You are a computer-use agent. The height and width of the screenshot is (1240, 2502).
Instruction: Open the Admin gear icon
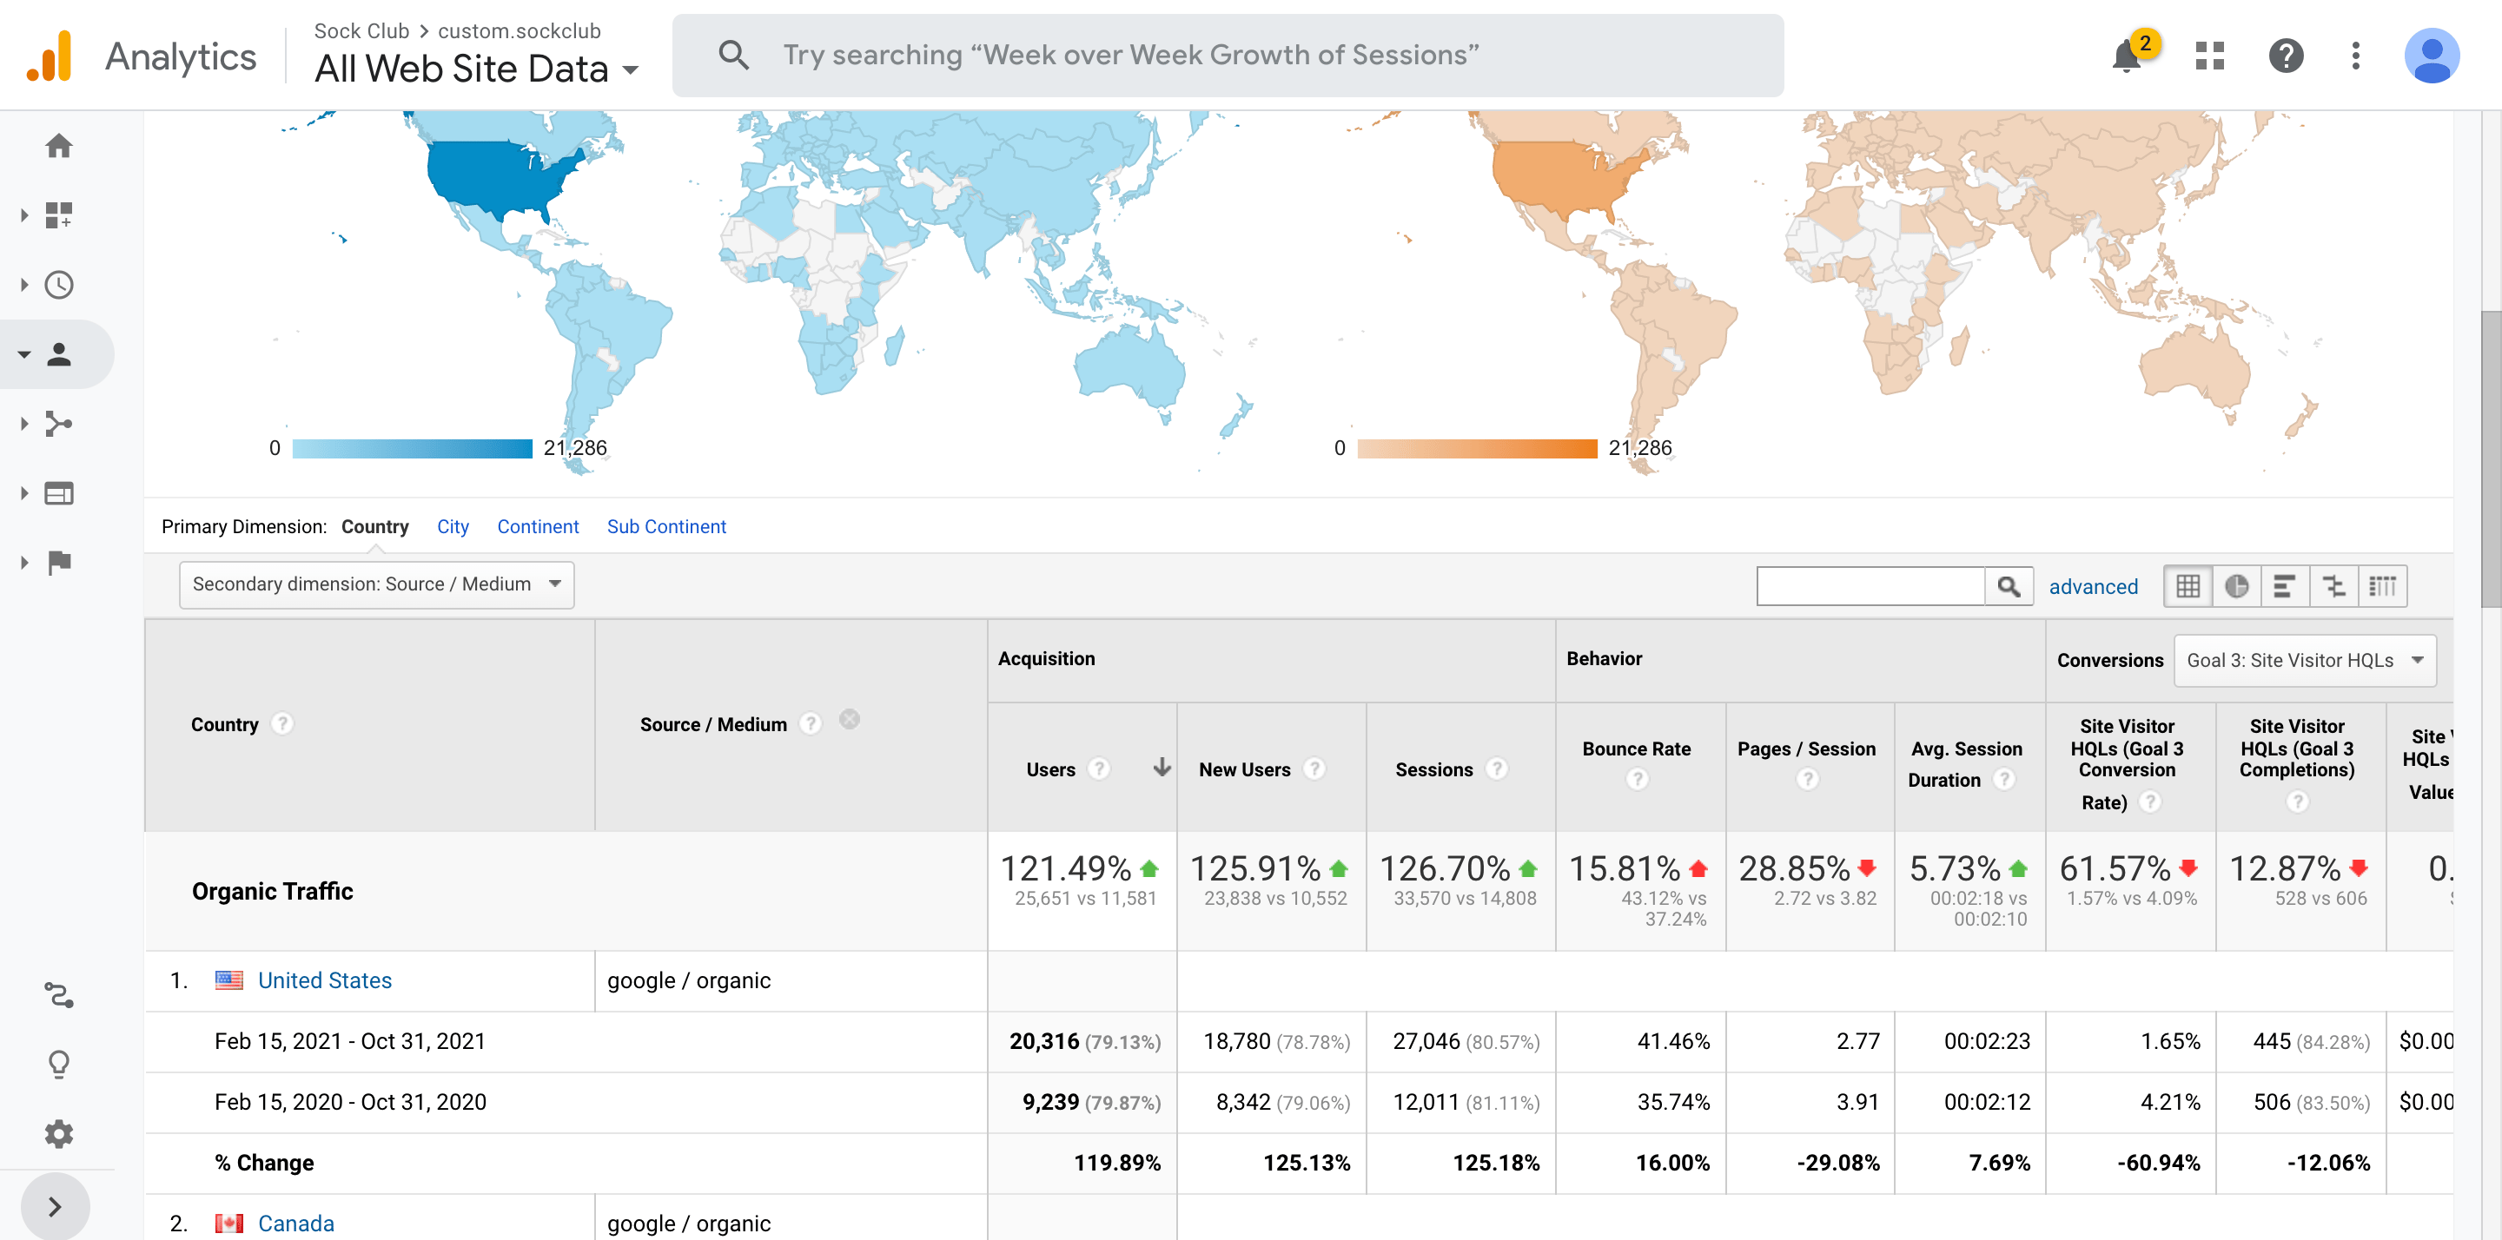click(x=58, y=1133)
